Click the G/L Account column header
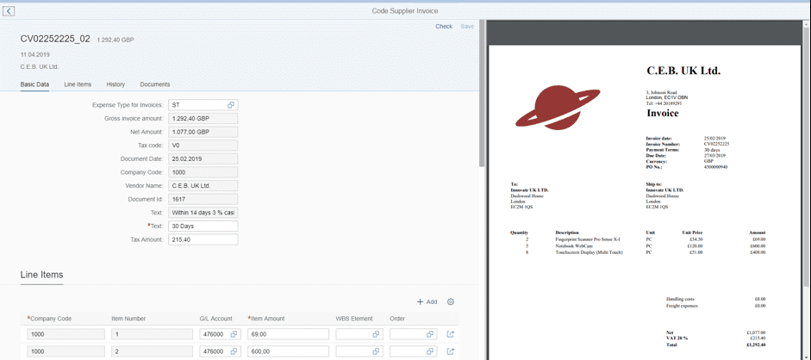Screen dimensions: 811x360 [x=215, y=318]
